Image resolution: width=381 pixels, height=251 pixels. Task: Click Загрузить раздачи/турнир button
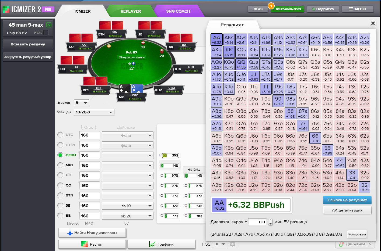click(28, 57)
